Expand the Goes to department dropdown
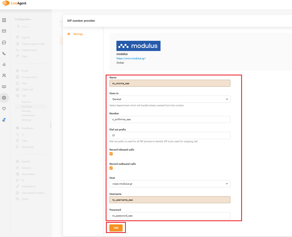Viewport: 292px width, 237px height. tap(170, 99)
